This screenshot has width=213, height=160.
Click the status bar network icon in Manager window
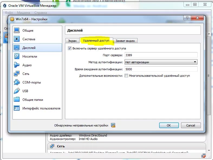click(204, 156)
